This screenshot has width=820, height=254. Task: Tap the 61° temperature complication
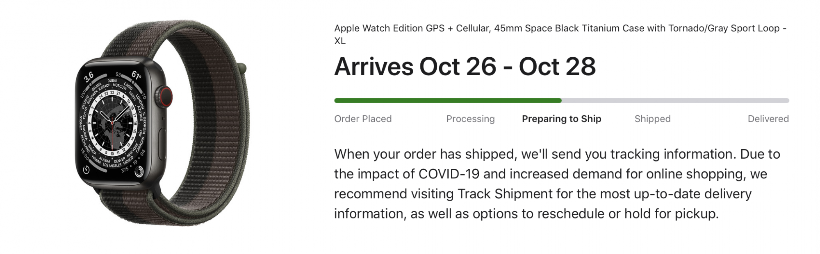point(137,75)
